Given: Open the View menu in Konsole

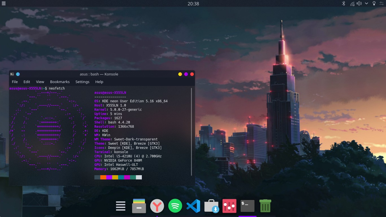Looking at the screenshot, I should 40,82.
